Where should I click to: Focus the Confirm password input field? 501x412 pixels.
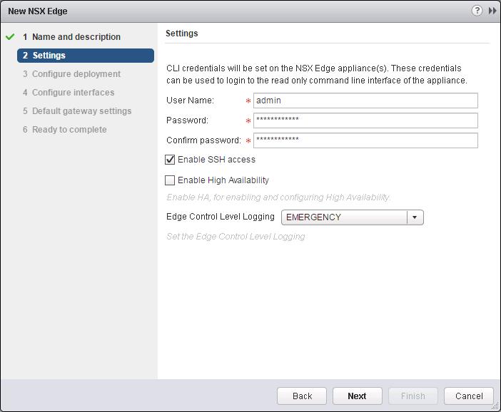coord(365,140)
